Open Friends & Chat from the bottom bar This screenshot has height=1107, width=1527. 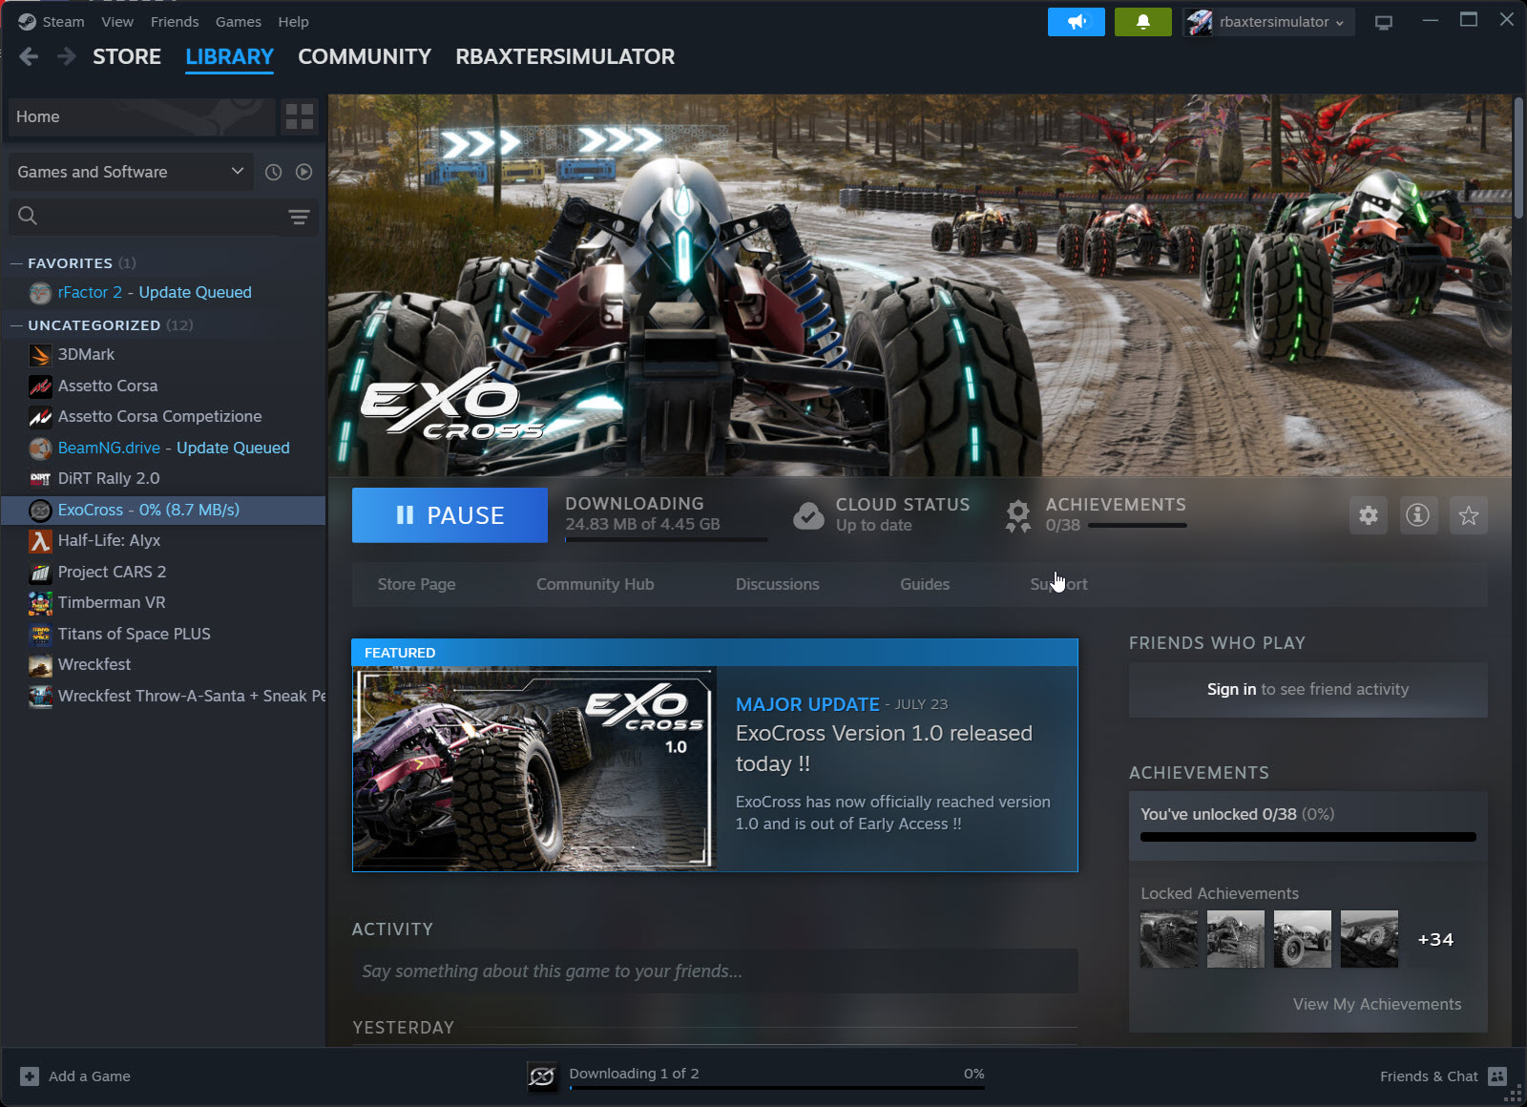tap(1429, 1076)
